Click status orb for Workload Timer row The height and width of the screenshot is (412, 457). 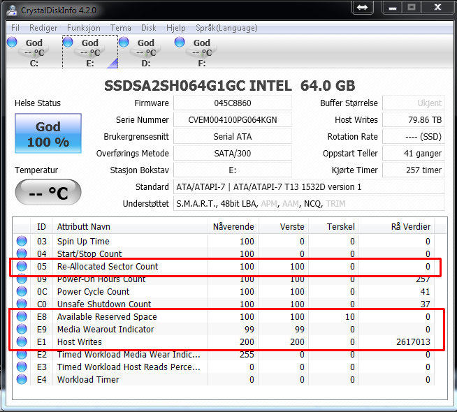coord(22,379)
